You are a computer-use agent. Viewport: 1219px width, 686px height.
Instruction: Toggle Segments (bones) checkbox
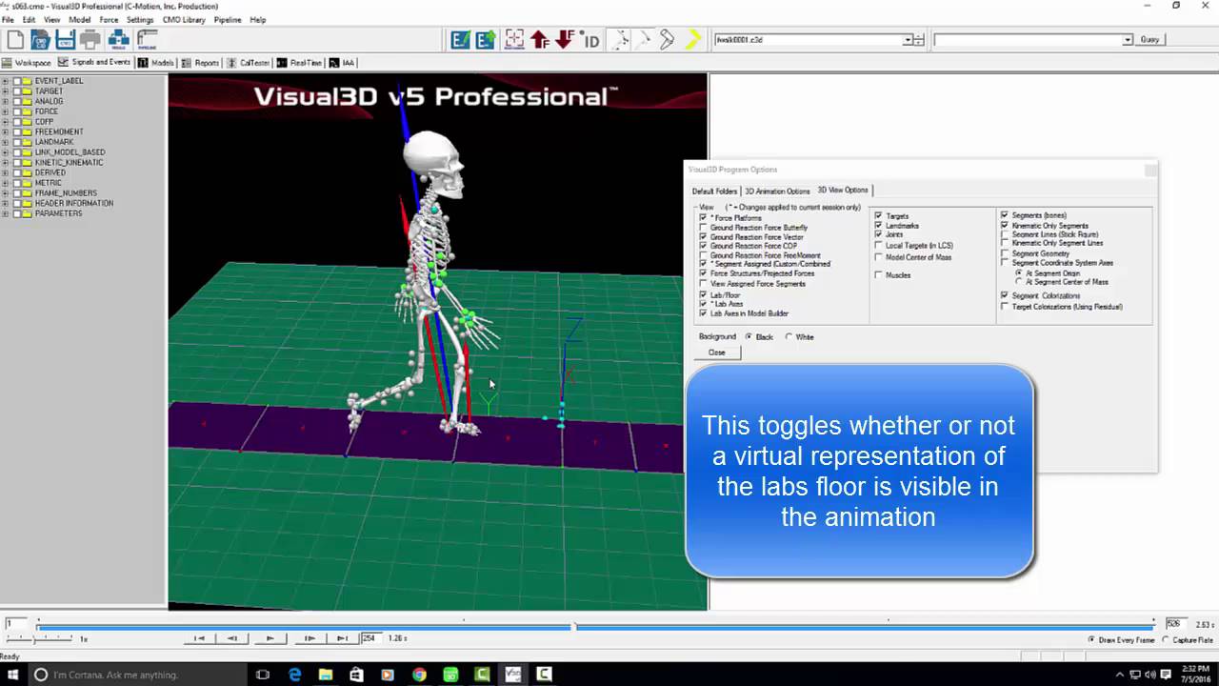coord(1005,215)
